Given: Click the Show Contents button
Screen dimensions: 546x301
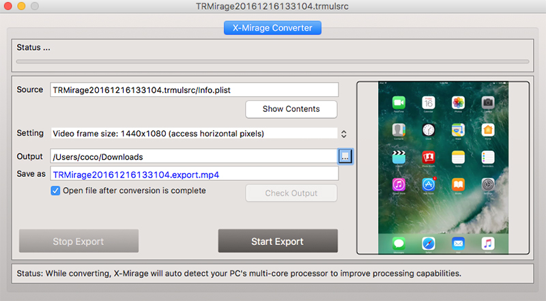Looking at the screenshot, I should (291, 109).
